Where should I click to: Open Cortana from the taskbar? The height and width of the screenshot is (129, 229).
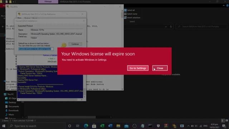pyautogui.click(x=70, y=126)
